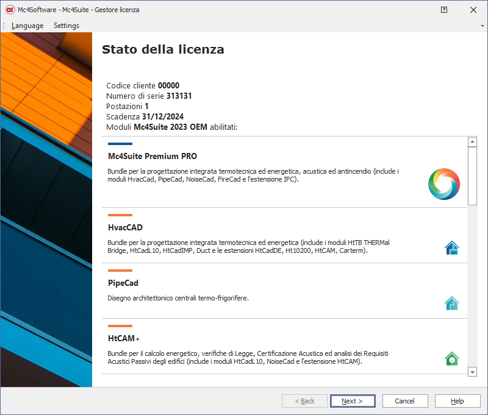This screenshot has height=415, width=488.
Task: Click the Mc4Software app icon in title bar
Action: pyautogui.click(x=10, y=10)
